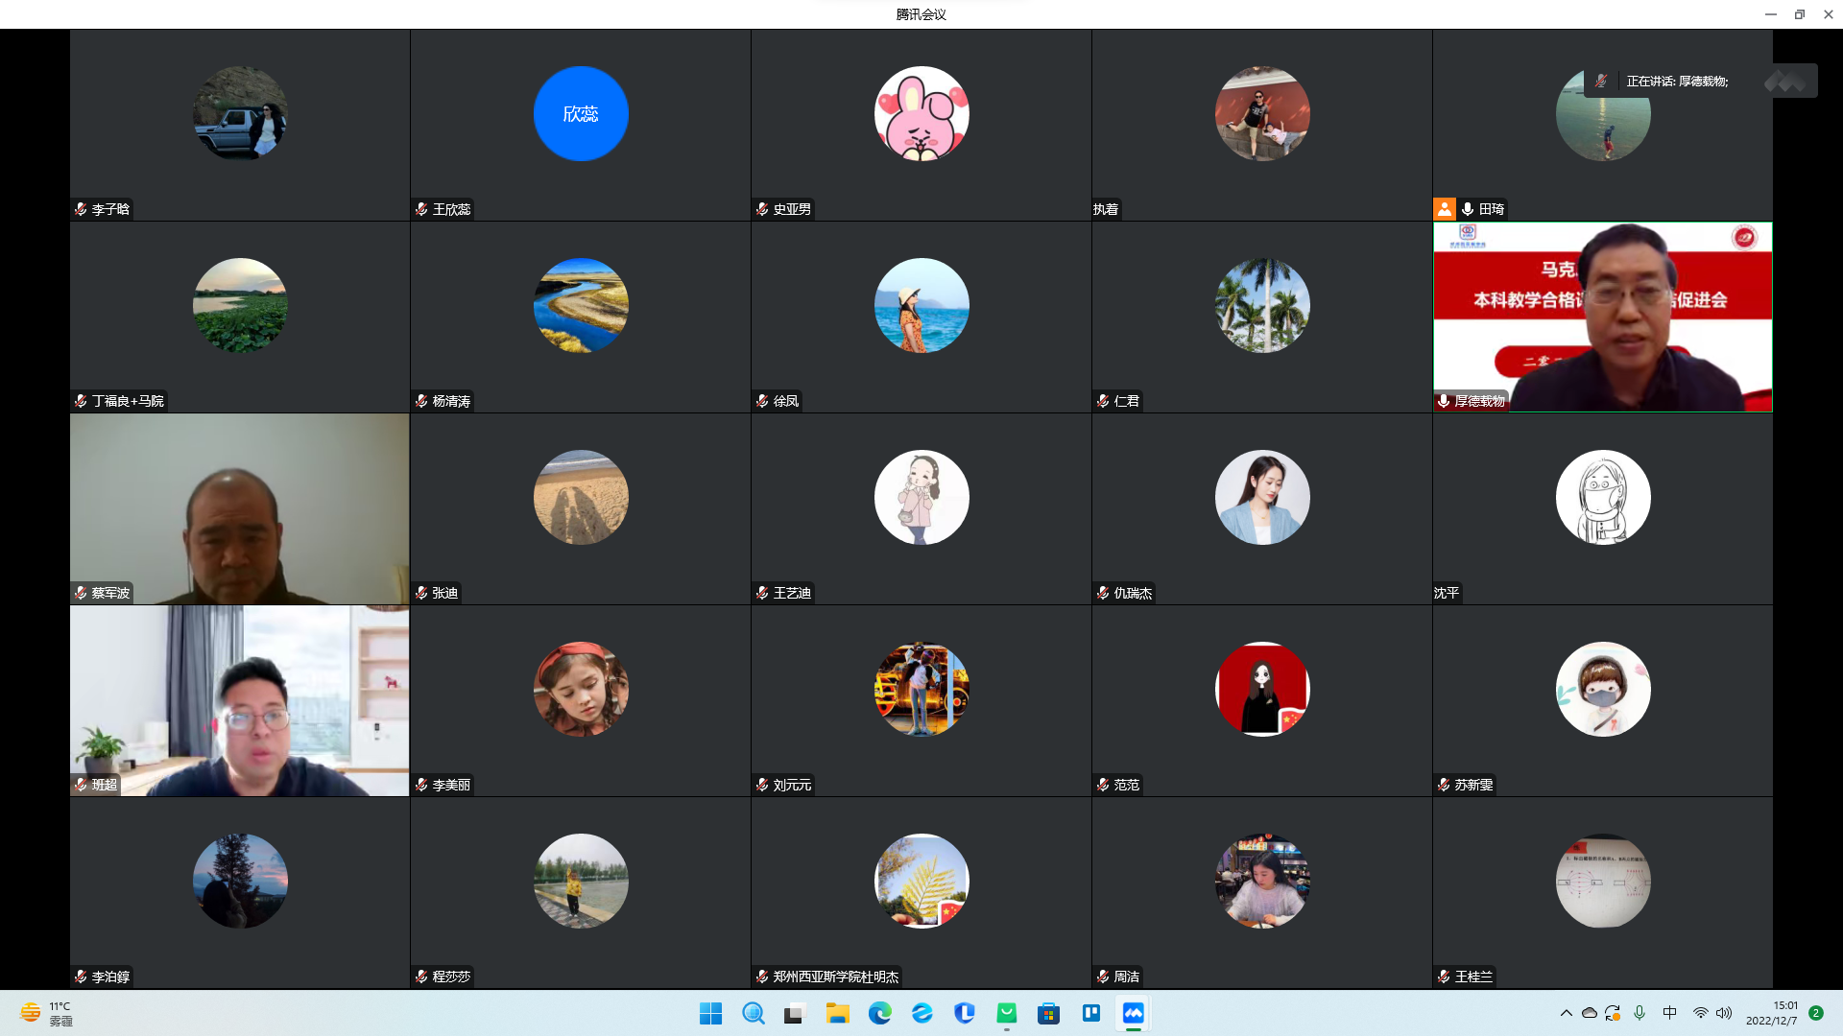
Task: Open File Explorer from taskbar
Action: [x=838, y=1013]
